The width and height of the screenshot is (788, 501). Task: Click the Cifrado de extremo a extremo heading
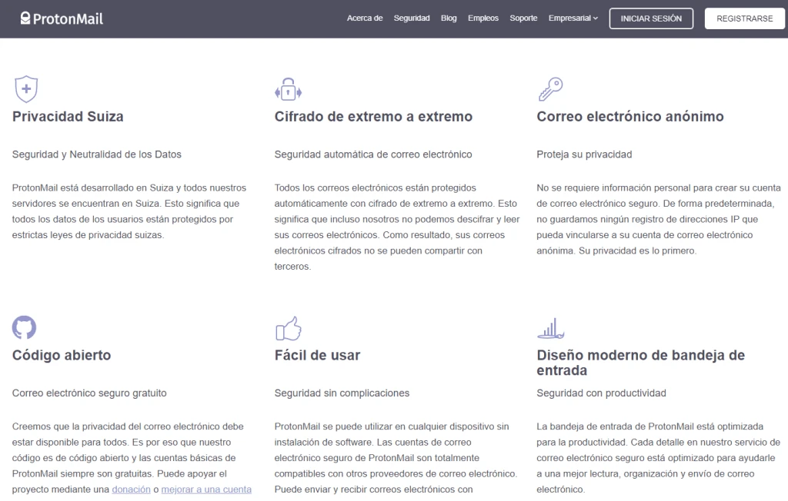click(373, 117)
